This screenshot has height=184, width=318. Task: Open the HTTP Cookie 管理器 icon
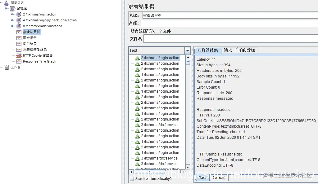pos(19,56)
